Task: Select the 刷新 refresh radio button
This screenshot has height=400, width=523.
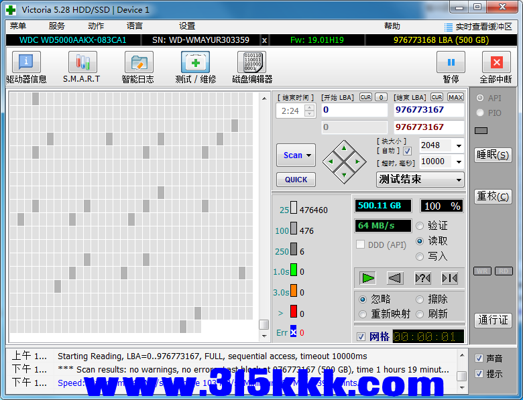Action: tap(420, 314)
